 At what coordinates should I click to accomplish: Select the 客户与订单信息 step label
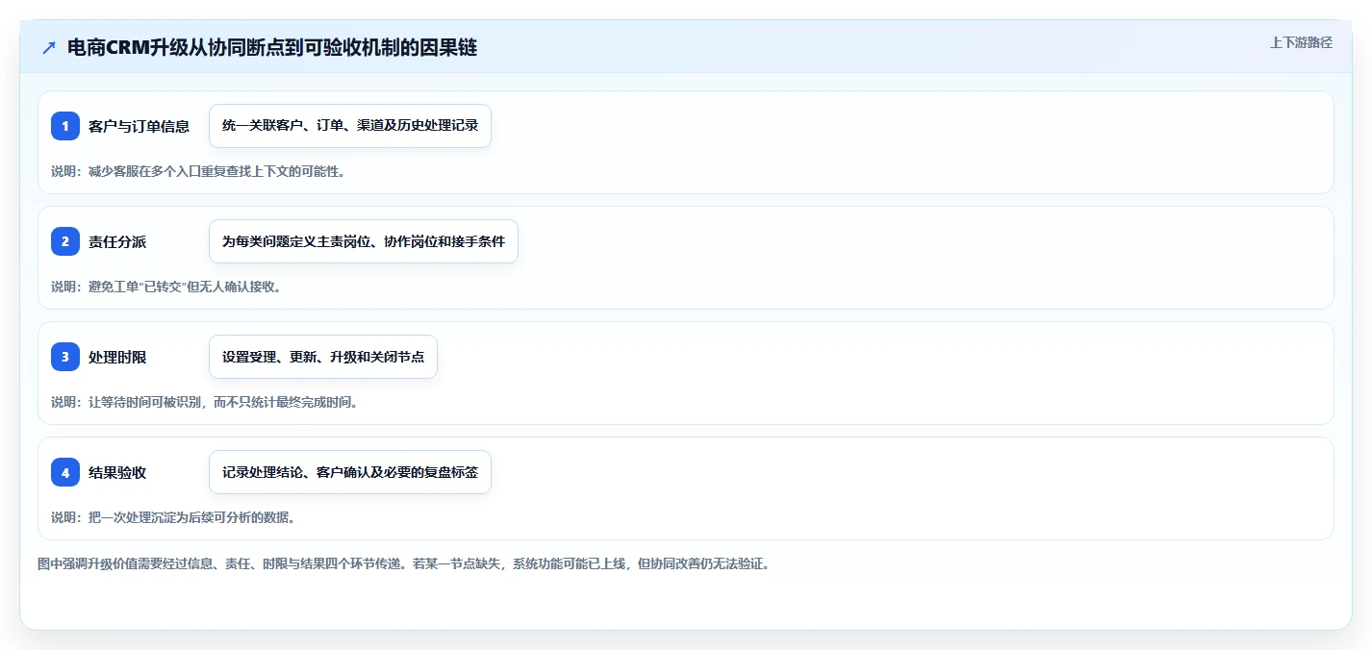139,126
